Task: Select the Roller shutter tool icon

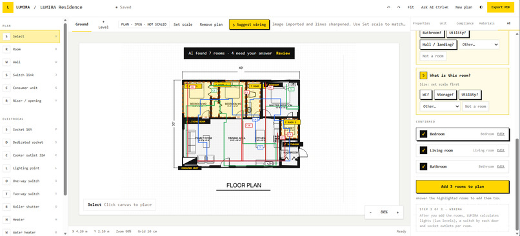Action: coord(6,207)
